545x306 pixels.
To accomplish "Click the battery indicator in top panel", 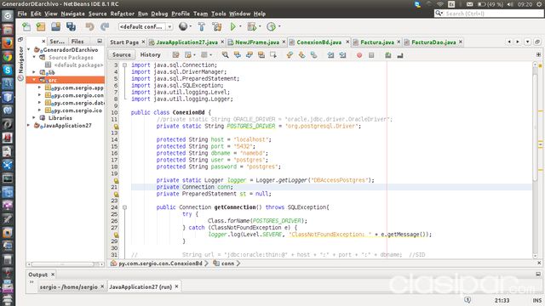I will coord(490,4).
